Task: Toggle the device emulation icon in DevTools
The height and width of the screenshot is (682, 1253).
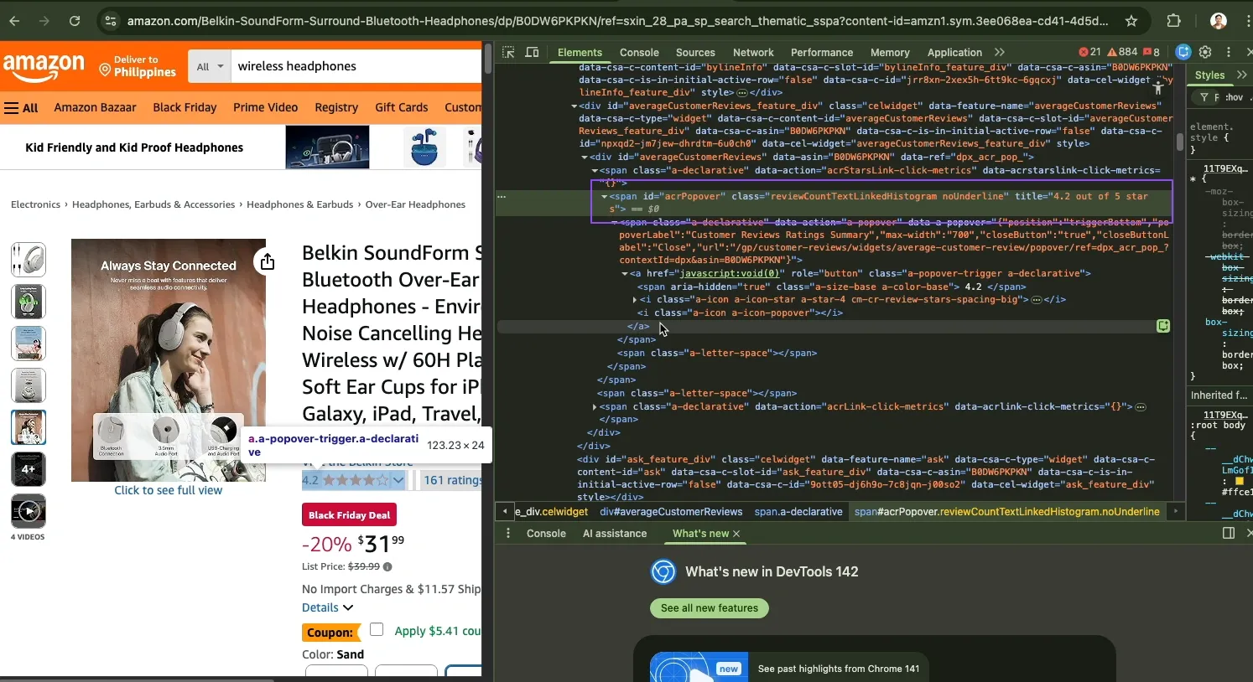Action: point(532,53)
